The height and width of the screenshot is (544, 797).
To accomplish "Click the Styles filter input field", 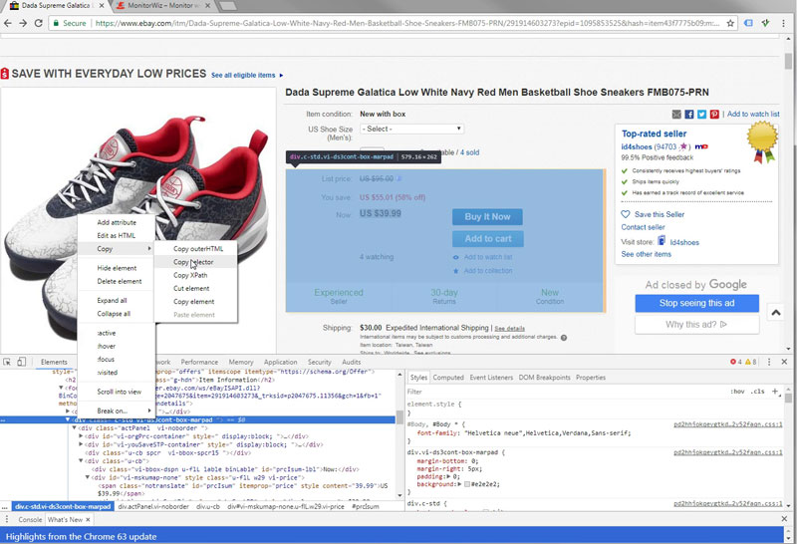I will [564, 392].
